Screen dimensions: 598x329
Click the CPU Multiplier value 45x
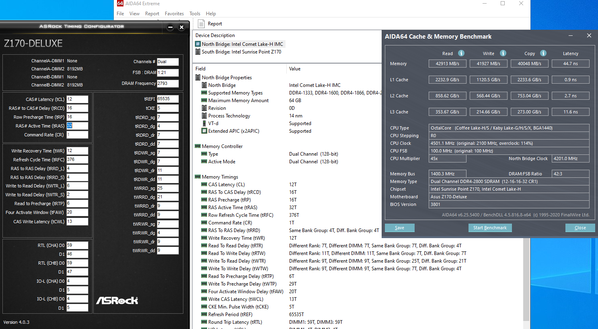click(448, 158)
